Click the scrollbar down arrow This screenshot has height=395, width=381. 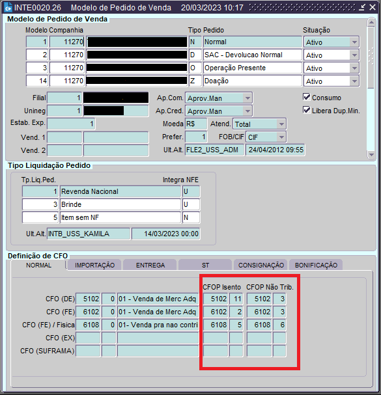pyautogui.click(x=371, y=155)
